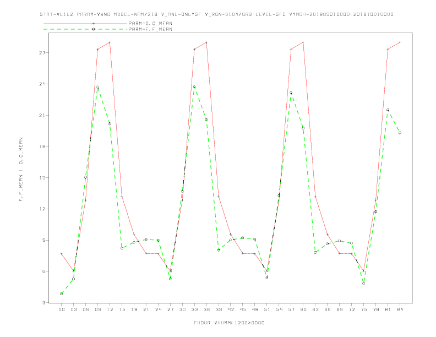
Task: Select the PARM=F.F_MEAN legend label
Action: tap(150, 29)
